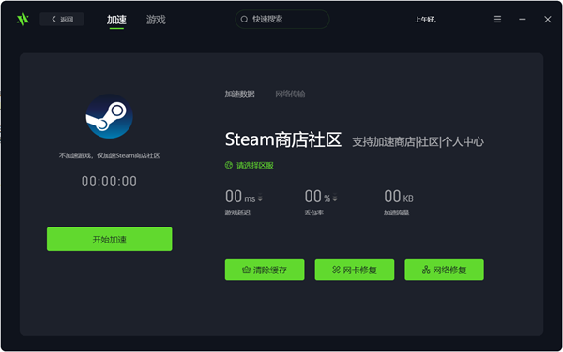Click the Steam商店社区 title
The height and width of the screenshot is (352, 563).
pos(283,139)
